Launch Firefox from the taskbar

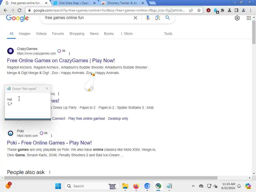click(x=136, y=186)
